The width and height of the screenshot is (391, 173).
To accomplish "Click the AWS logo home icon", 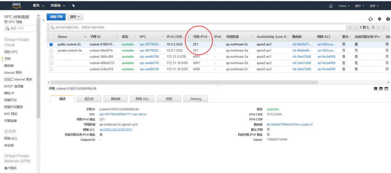I will 16,5.
